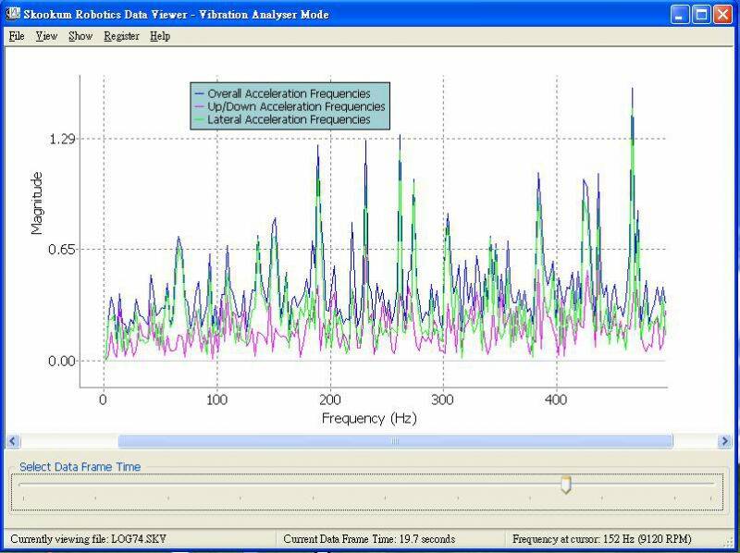The height and width of the screenshot is (553, 740).
Task: Close the Data Viewer window
Action: tap(722, 15)
